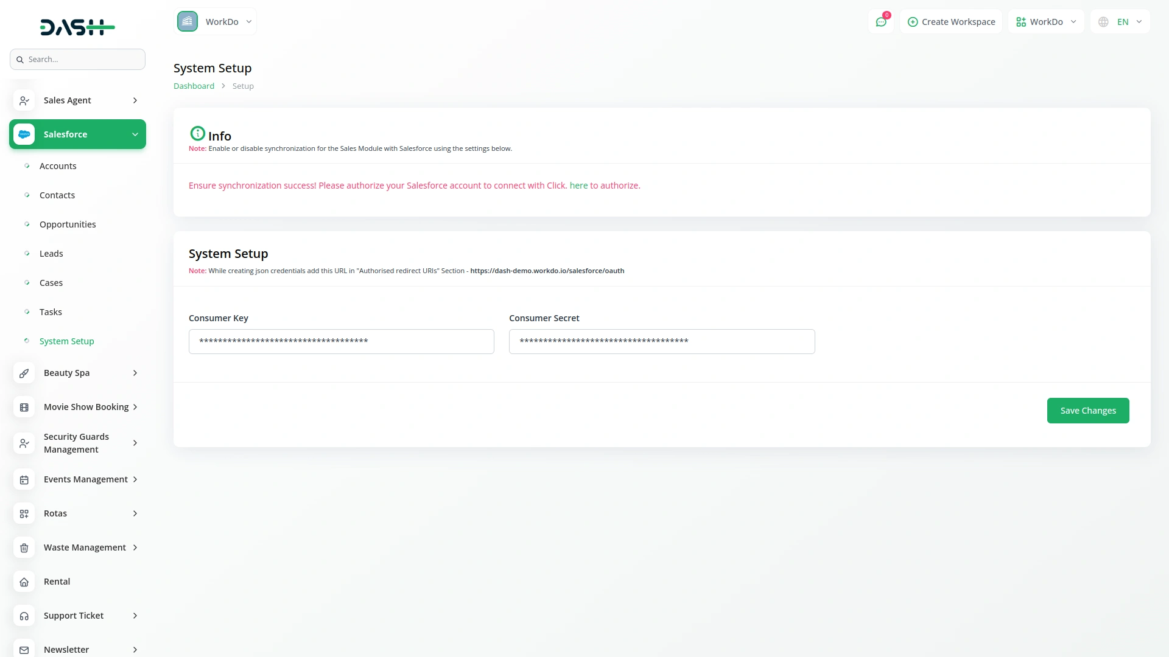Click the Beauty Spa brush icon
The width and height of the screenshot is (1169, 657).
24,373
